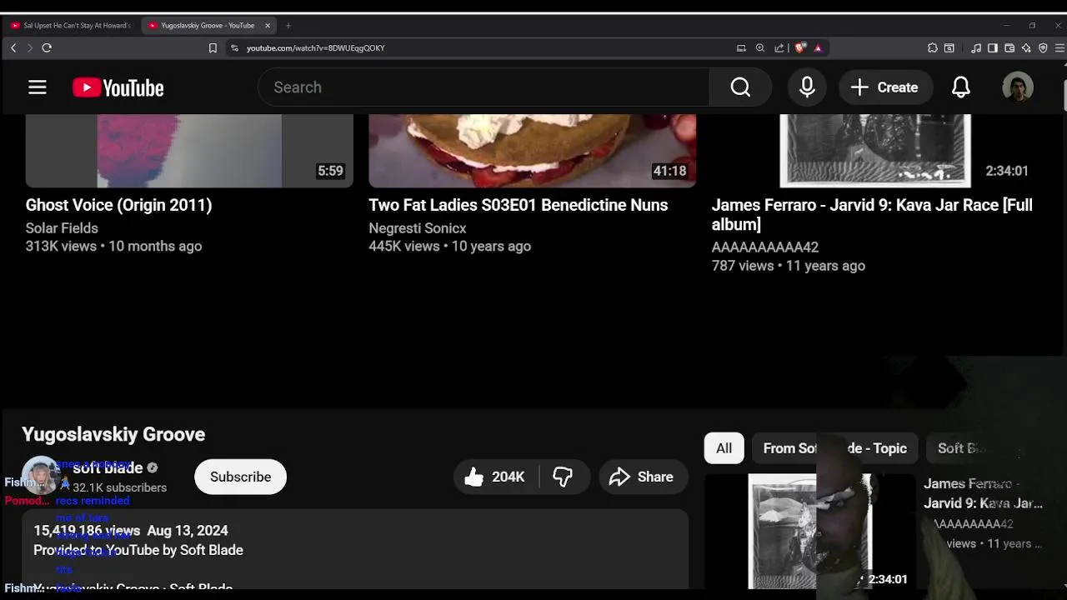This screenshot has width=1067, height=600.
Task: Open the Create menu
Action: click(884, 87)
